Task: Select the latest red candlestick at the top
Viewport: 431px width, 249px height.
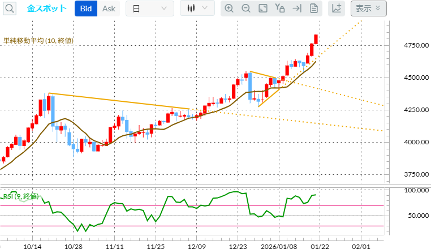Action: click(316, 39)
